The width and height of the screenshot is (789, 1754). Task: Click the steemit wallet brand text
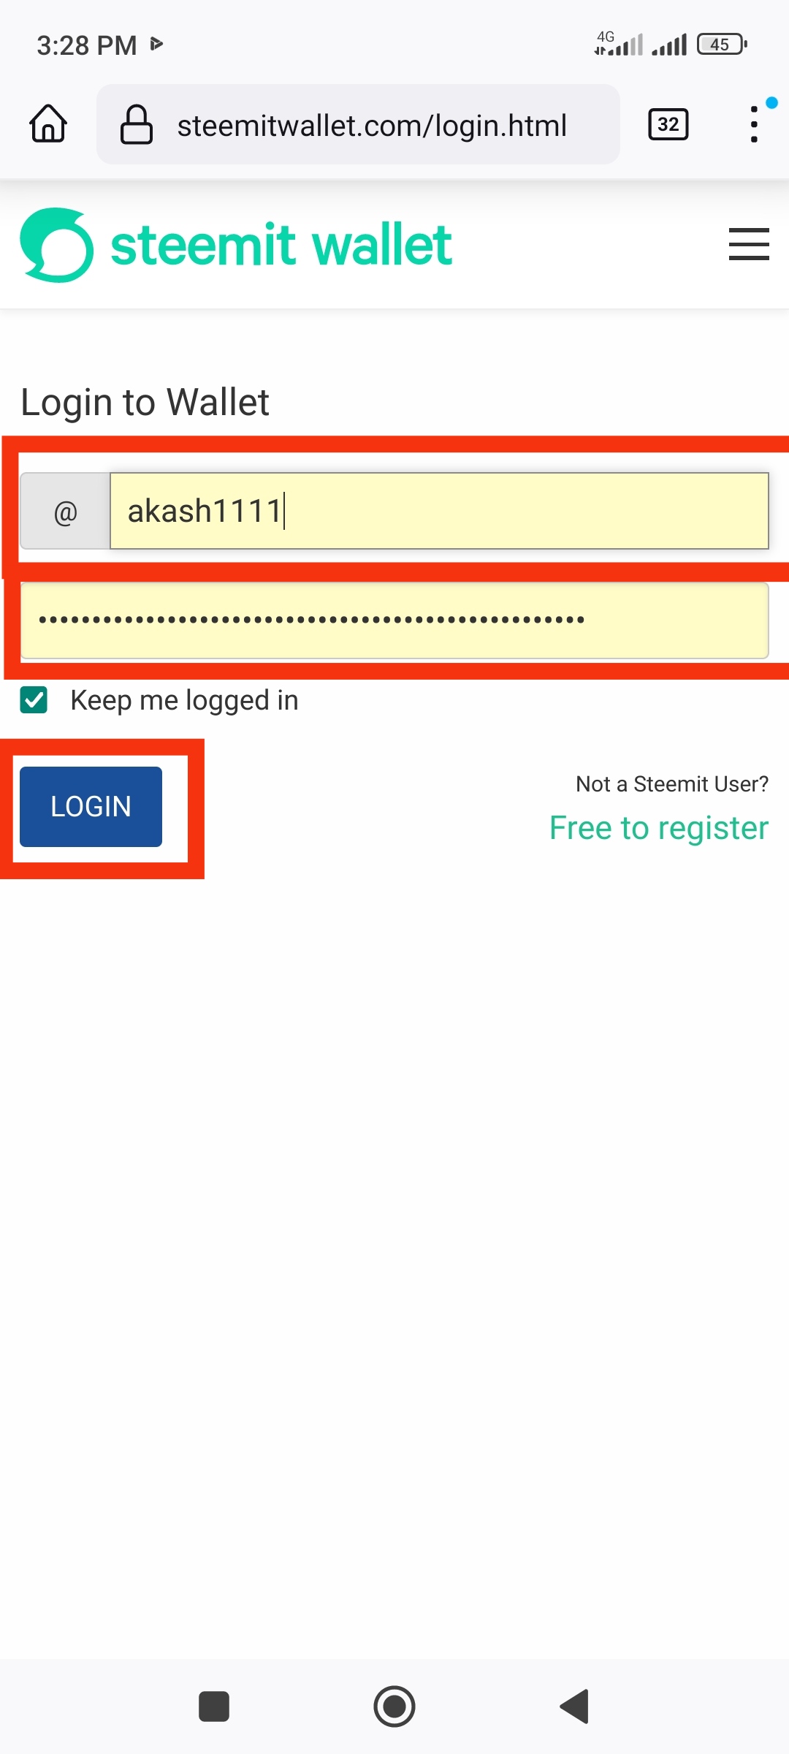(x=281, y=245)
